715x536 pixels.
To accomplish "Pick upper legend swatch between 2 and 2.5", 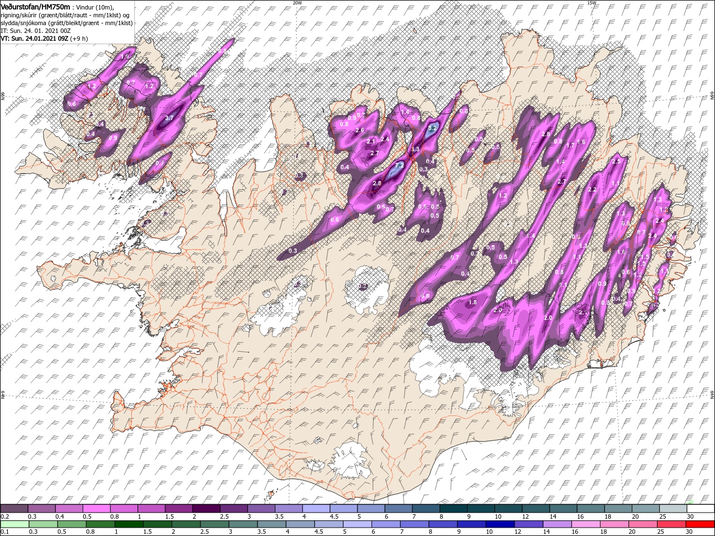I will coord(206,509).
